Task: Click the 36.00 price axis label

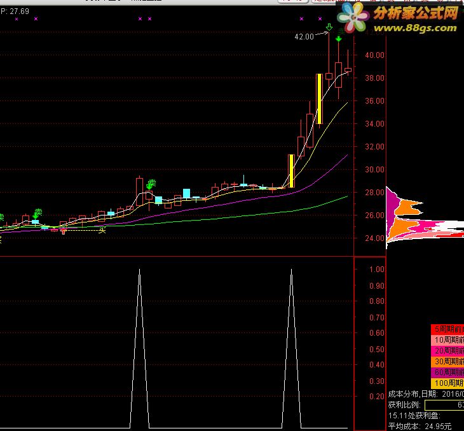Action: [374, 101]
